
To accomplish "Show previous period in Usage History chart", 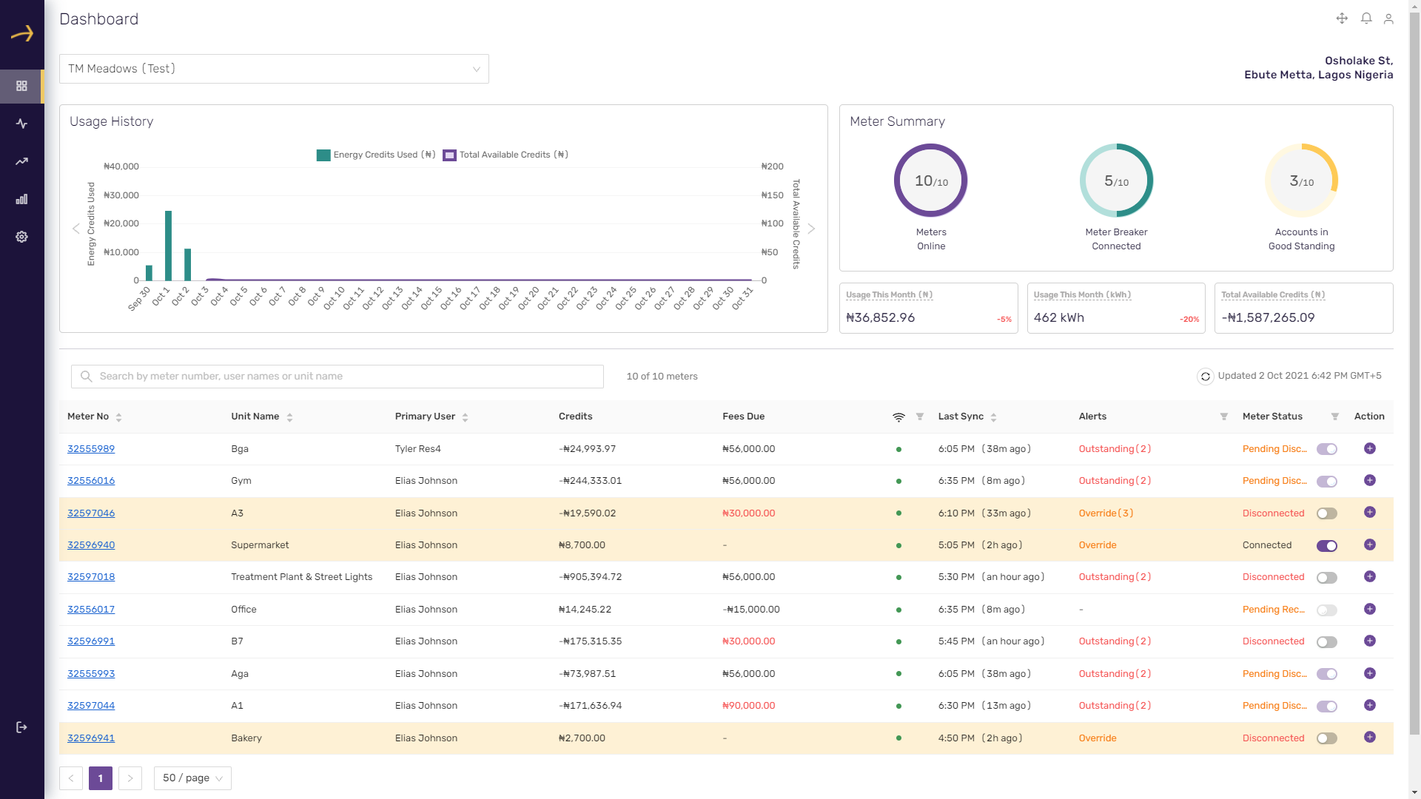I will [75, 229].
